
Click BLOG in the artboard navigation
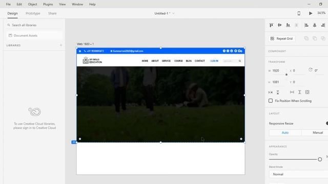189,61
